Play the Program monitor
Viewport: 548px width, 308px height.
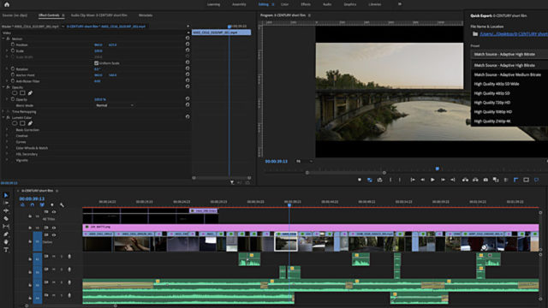[x=432, y=180]
